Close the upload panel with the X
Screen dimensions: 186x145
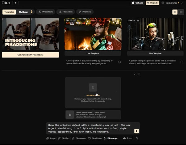click(x=139, y=74)
